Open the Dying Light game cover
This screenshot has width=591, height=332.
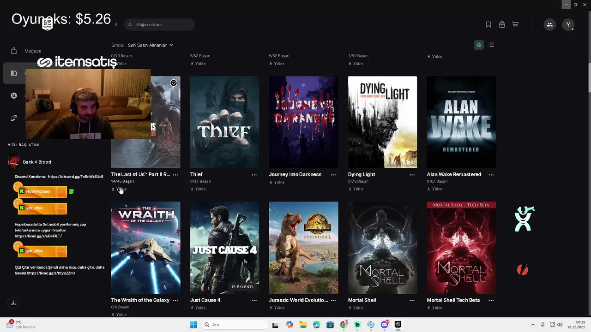point(382,122)
